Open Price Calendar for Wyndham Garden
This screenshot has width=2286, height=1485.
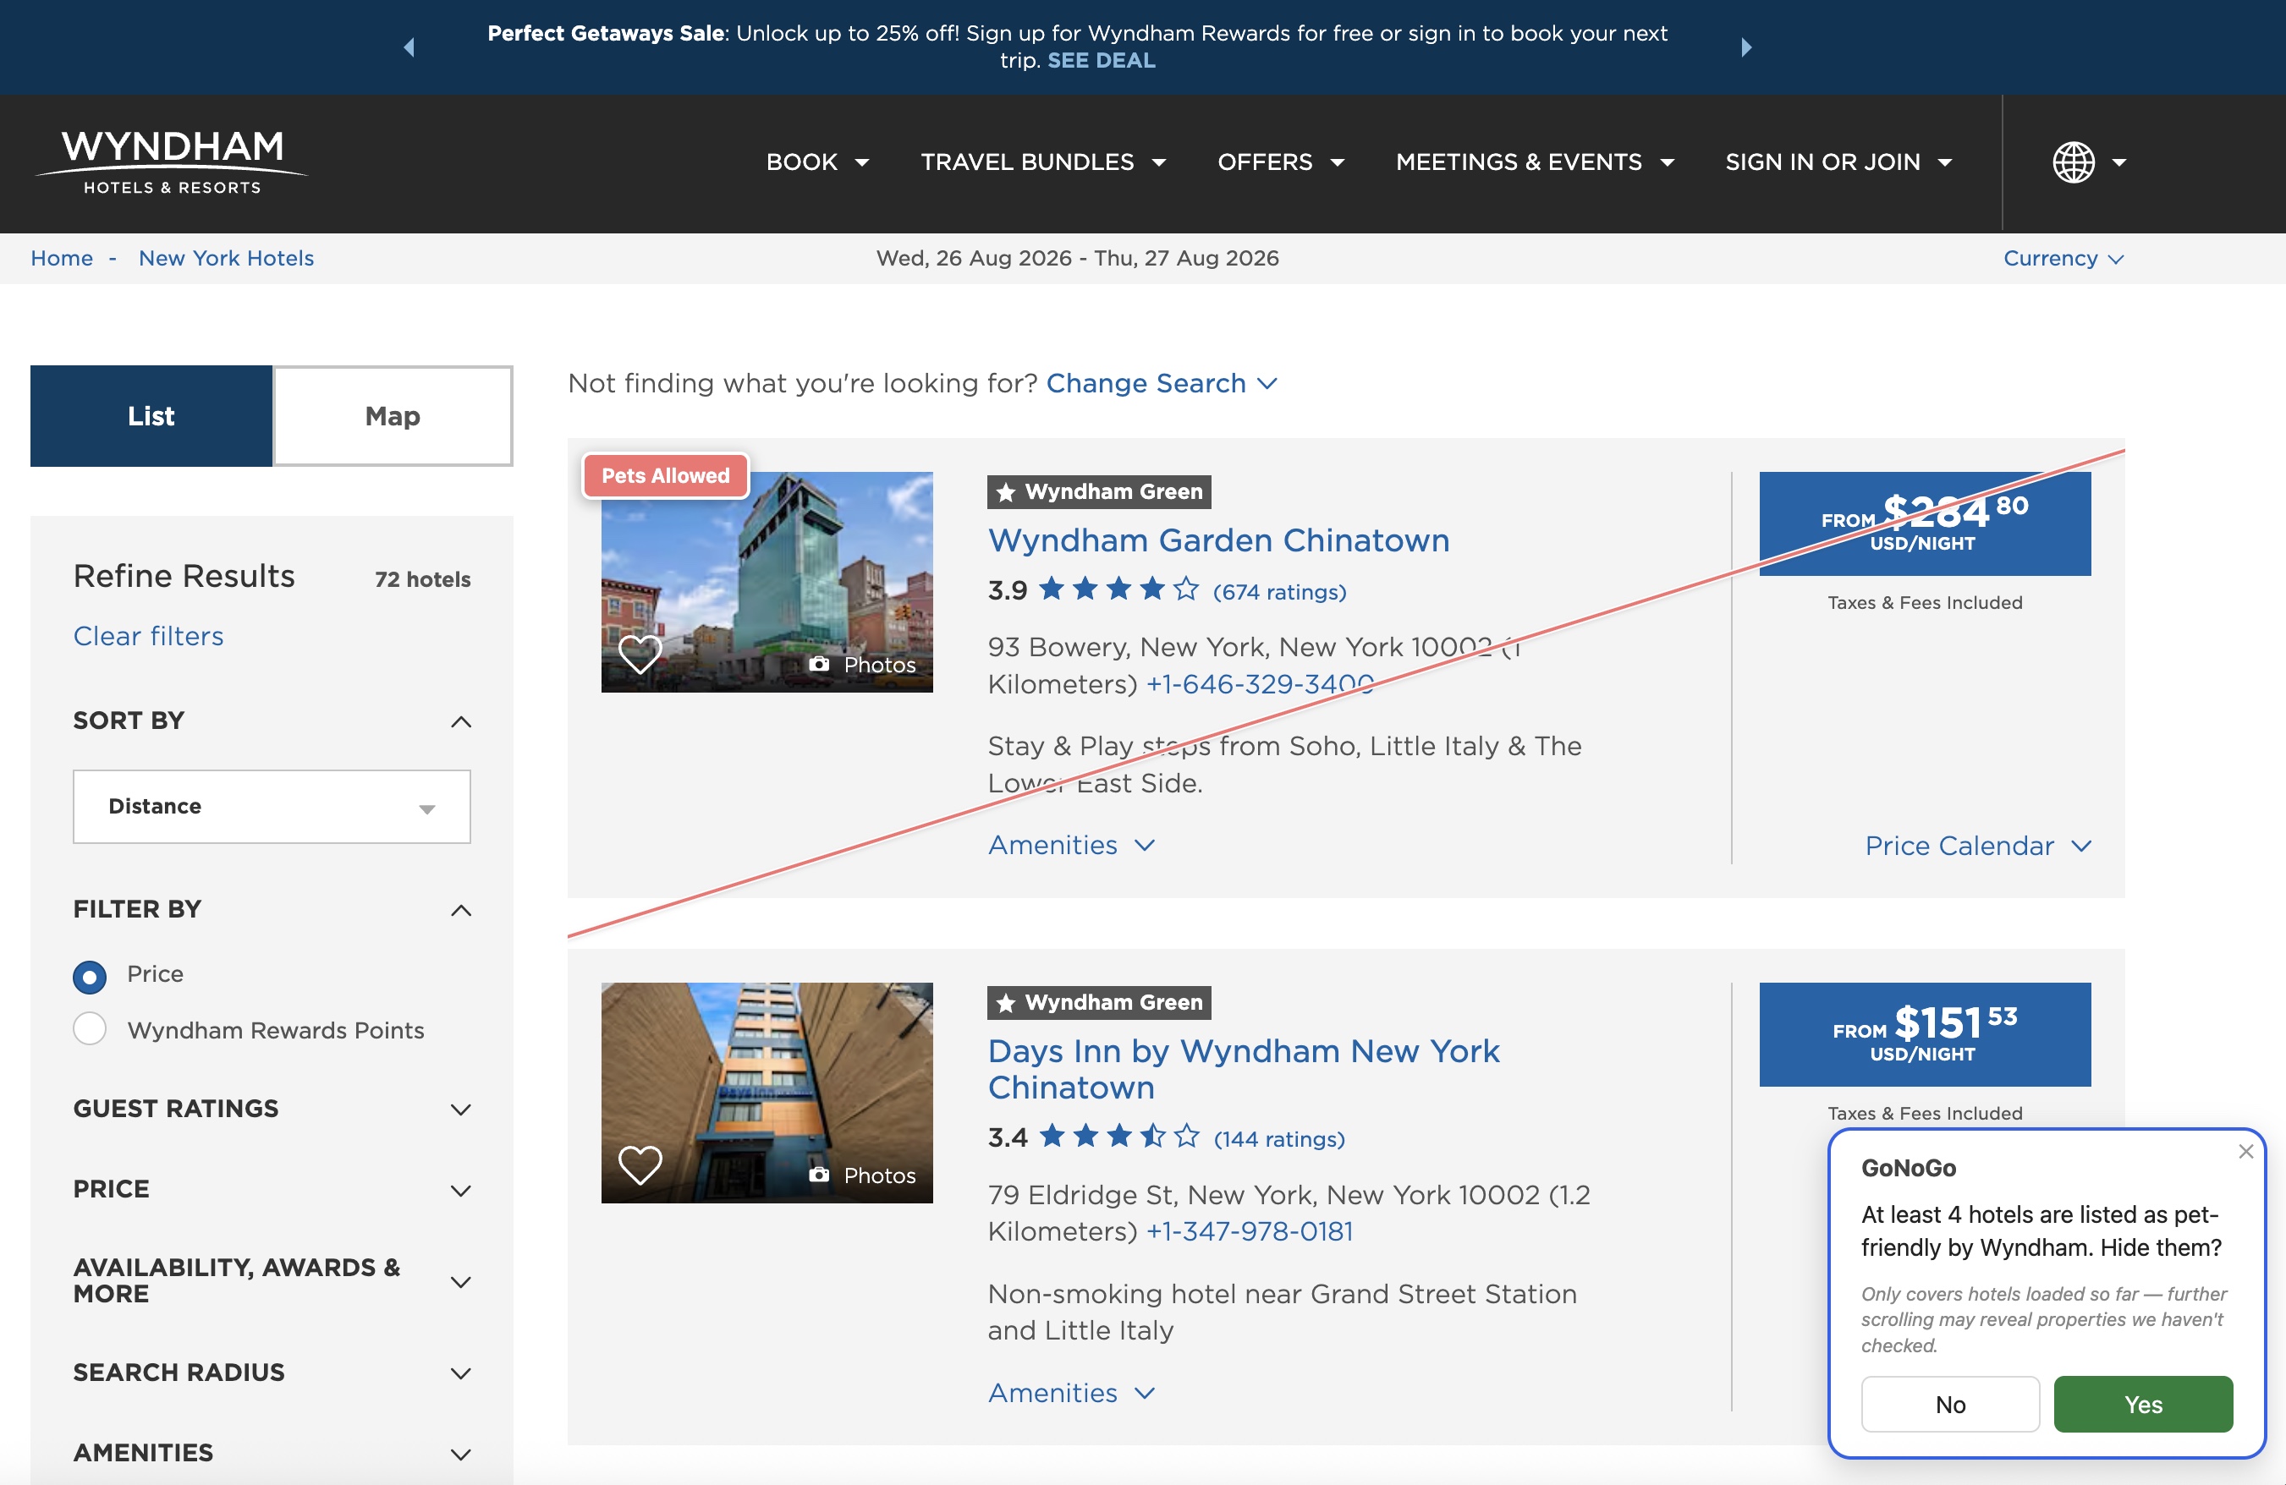click(1978, 846)
